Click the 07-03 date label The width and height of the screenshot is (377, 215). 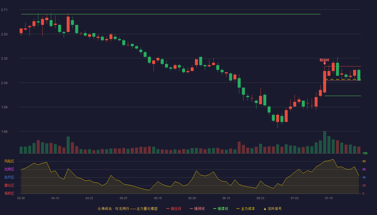coord(295,198)
